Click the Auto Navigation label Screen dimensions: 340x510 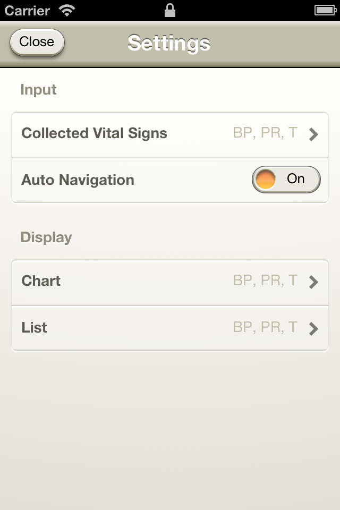(x=78, y=180)
